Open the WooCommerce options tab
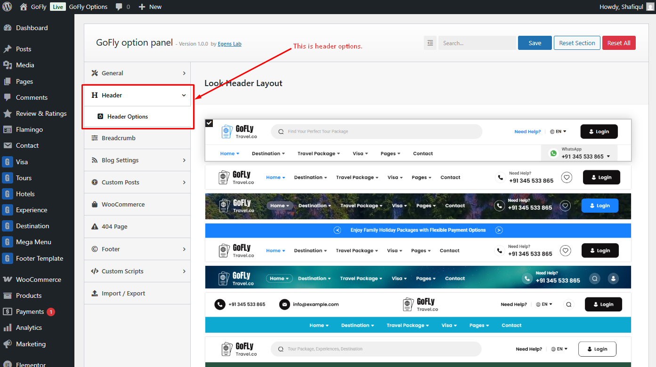This screenshot has width=656, height=367. pos(137,204)
